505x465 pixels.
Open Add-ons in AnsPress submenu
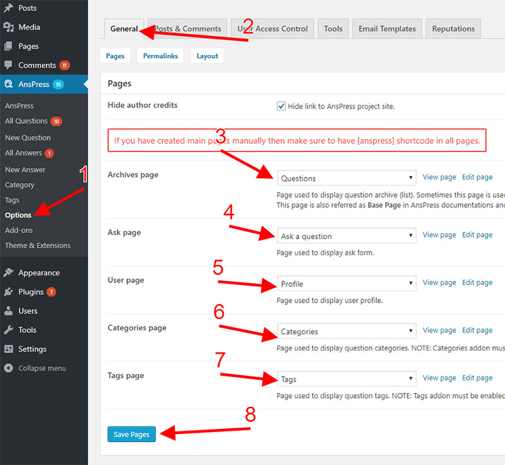point(19,230)
